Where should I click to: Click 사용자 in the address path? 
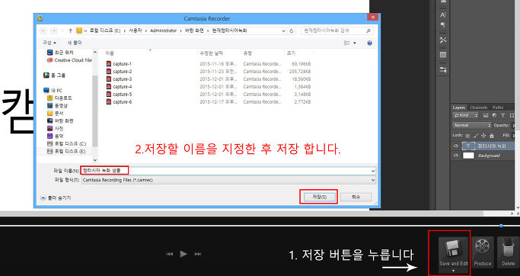coord(136,30)
